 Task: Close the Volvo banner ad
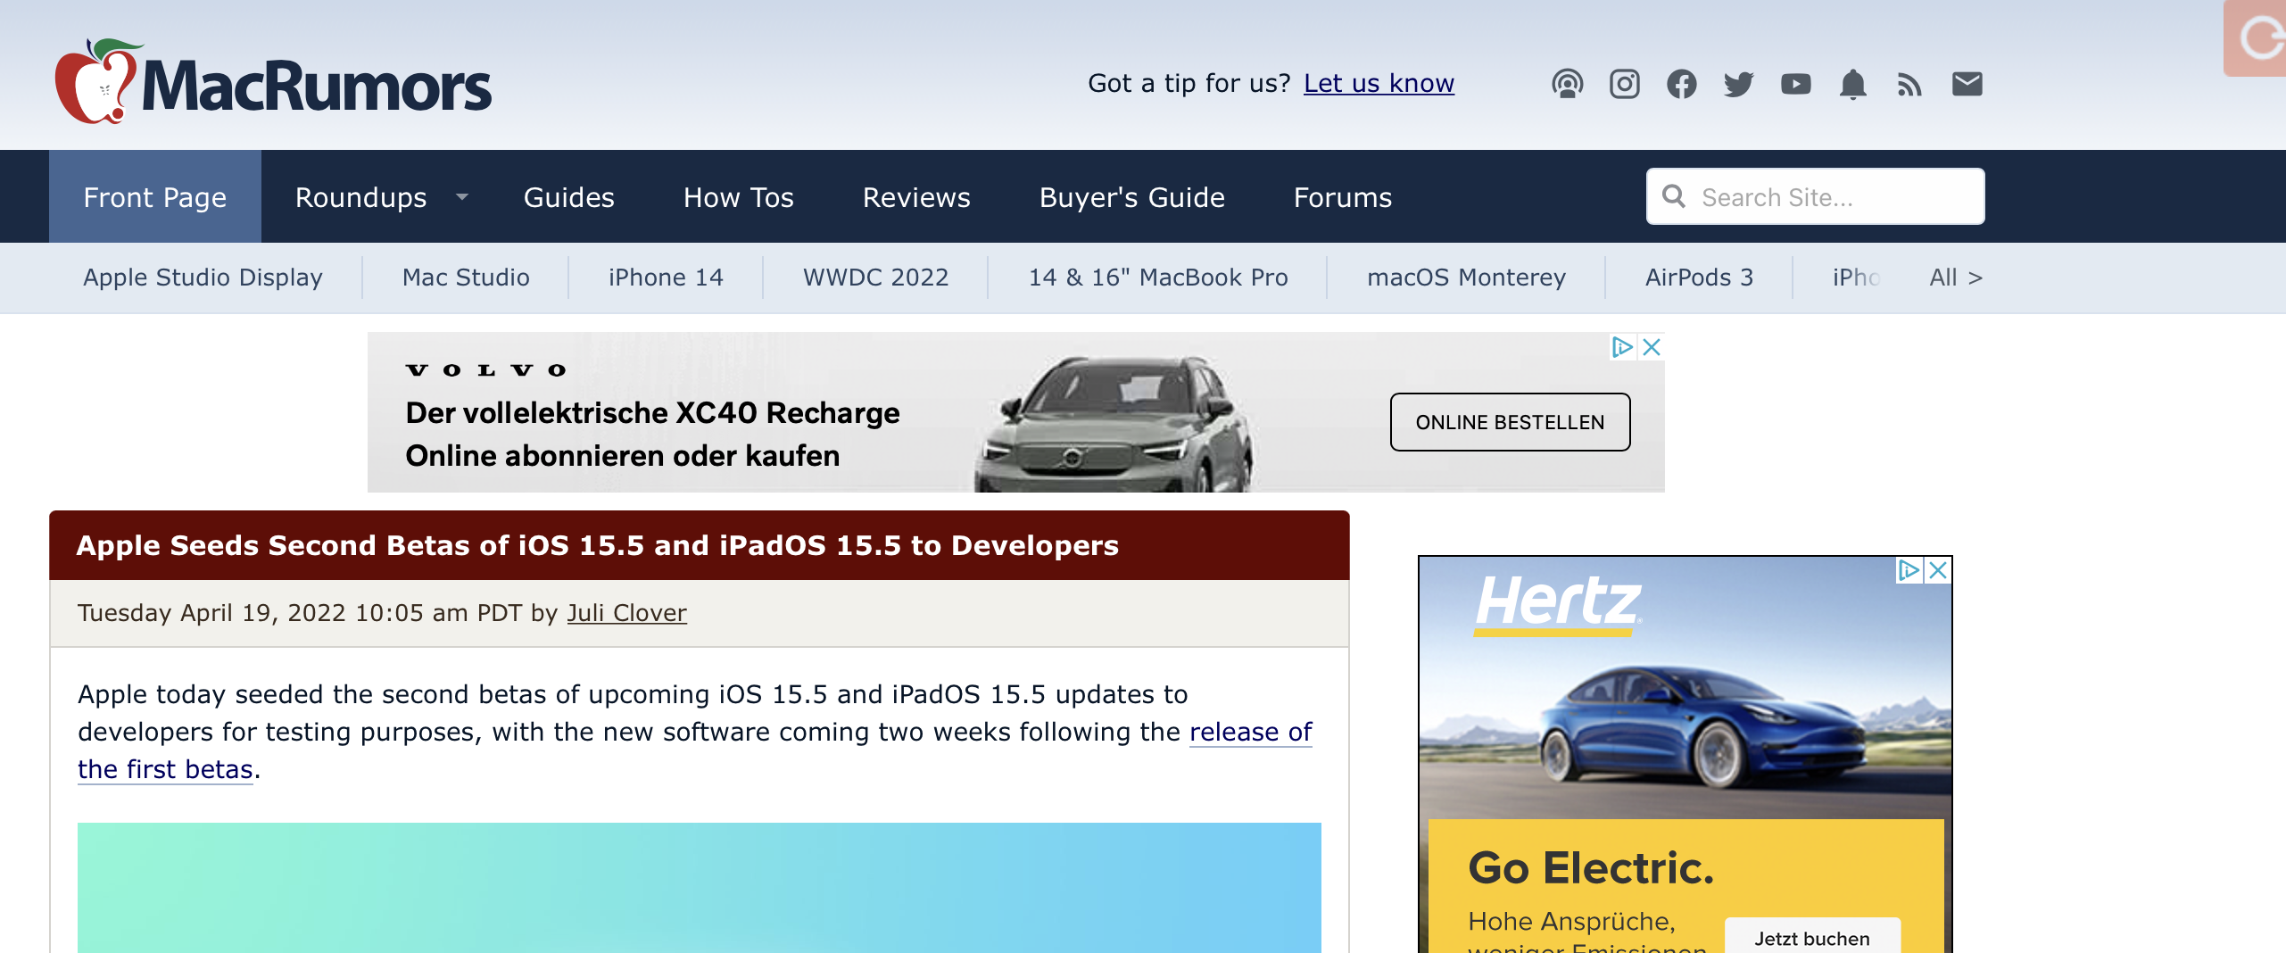(x=1652, y=347)
